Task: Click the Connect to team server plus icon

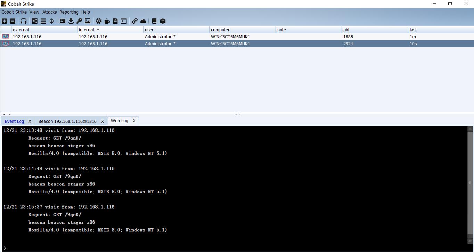Action: point(4,21)
